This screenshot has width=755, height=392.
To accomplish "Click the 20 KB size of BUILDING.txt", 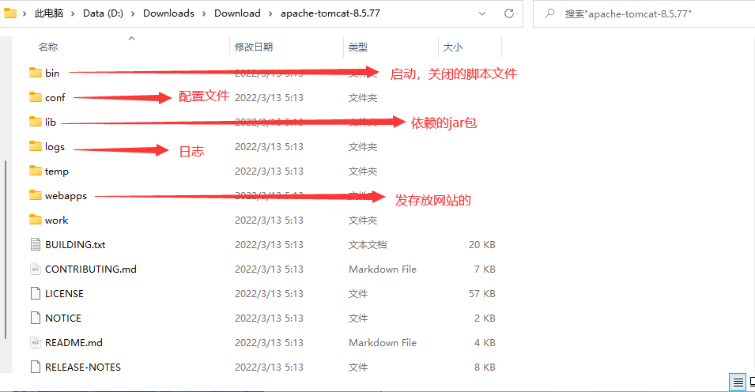I will point(482,245).
